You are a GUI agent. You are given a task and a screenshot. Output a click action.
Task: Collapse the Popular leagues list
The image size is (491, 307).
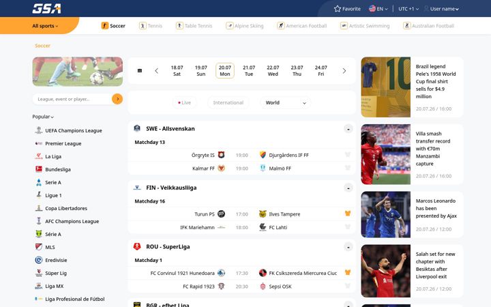[43, 117]
